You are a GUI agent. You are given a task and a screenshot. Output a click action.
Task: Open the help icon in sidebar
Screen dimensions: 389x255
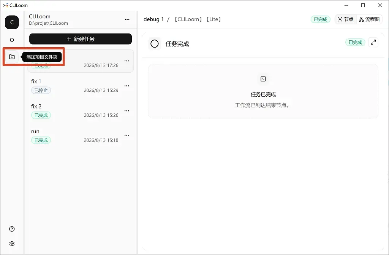click(x=12, y=229)
